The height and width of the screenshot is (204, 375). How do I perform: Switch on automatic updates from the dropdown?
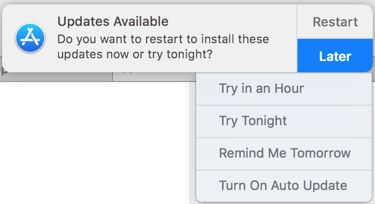click(x=284, y=186)
